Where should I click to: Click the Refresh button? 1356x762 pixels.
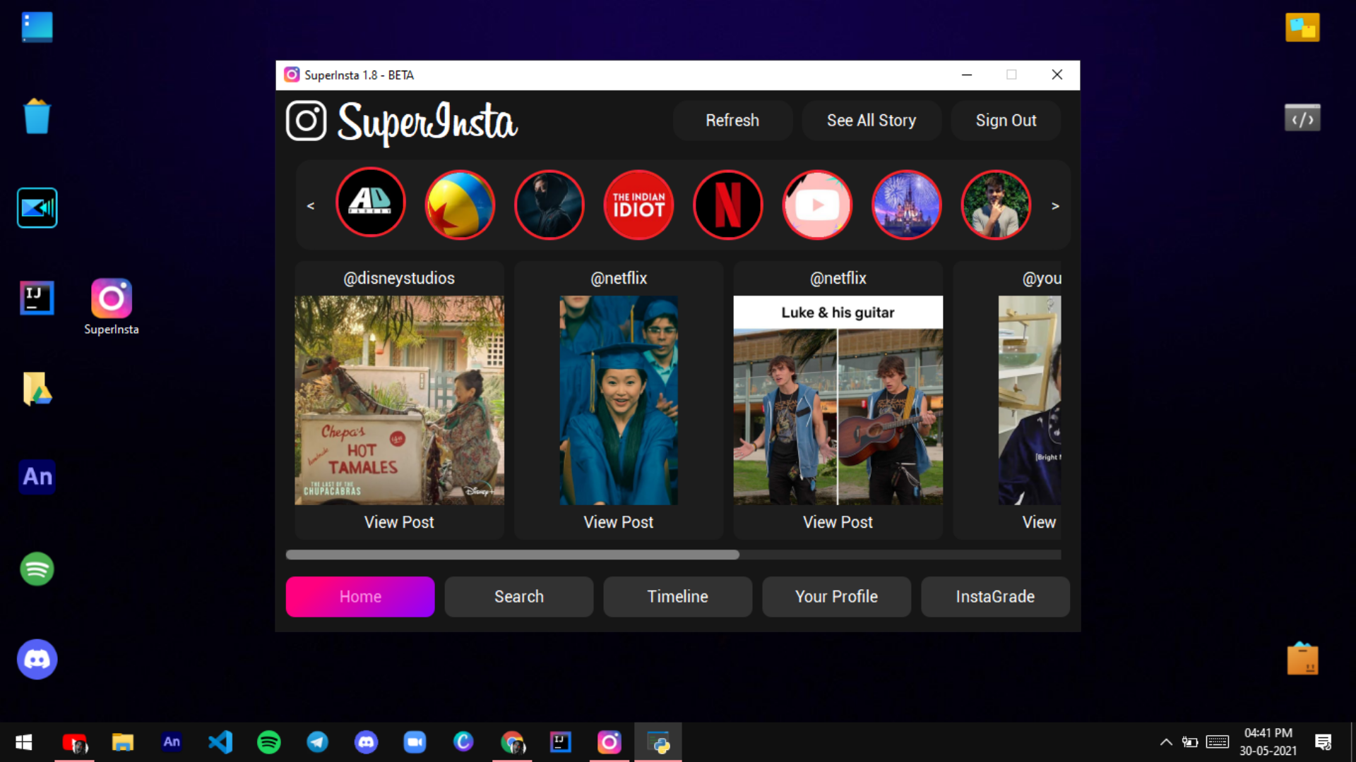732,121
